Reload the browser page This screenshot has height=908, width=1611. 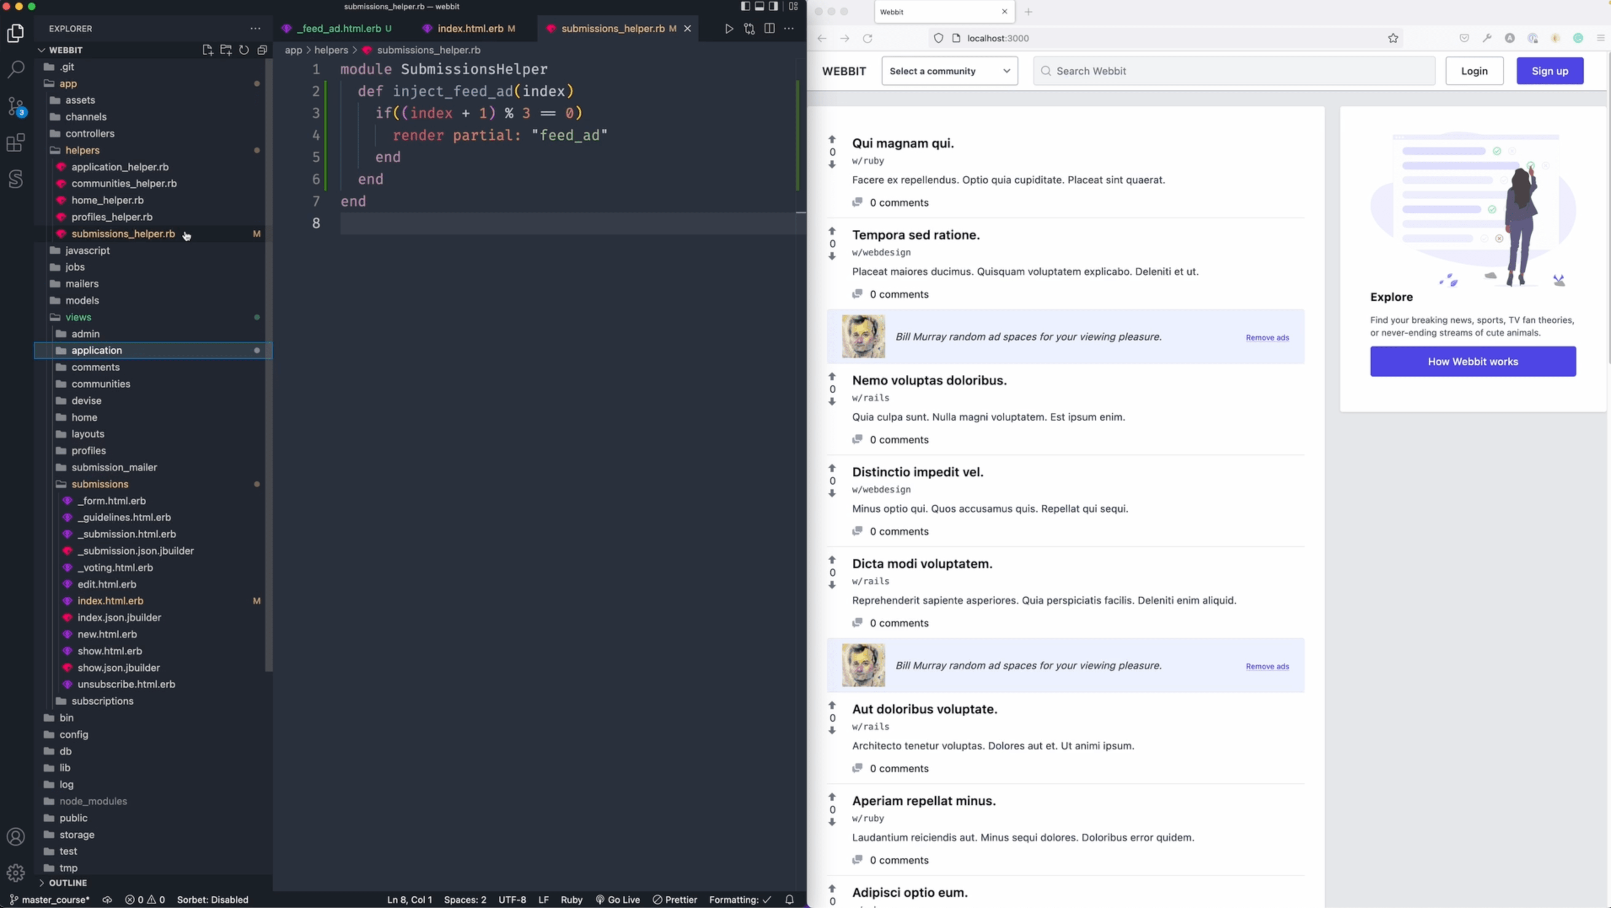867,39
